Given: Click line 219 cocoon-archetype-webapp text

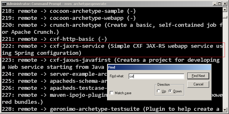Looking at the screenshot, I should coord(69,18).
